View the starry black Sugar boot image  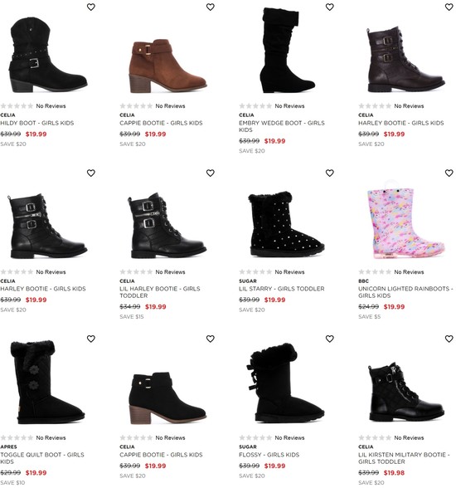286,224
